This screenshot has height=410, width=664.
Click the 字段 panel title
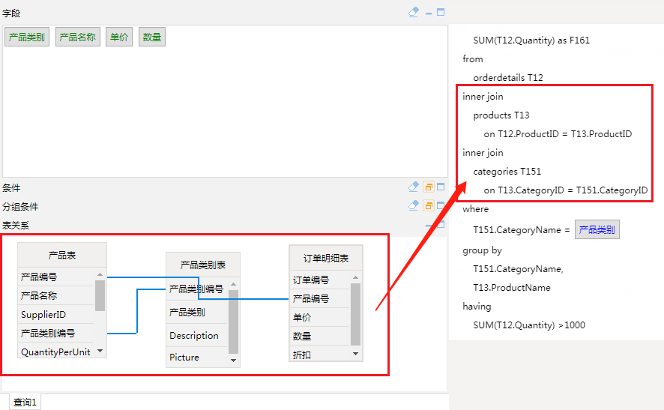[11, 13]
